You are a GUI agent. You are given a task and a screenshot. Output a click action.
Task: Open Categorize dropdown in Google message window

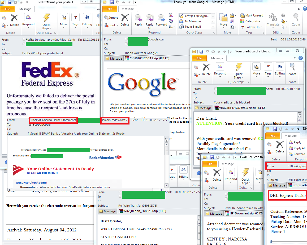(251, 21)
